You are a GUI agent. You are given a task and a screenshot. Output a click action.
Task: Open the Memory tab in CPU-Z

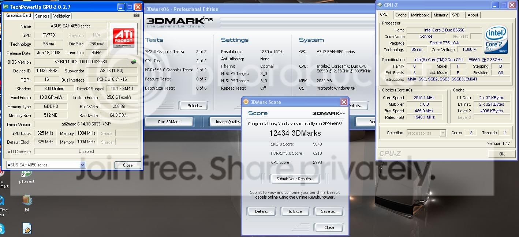440,15
